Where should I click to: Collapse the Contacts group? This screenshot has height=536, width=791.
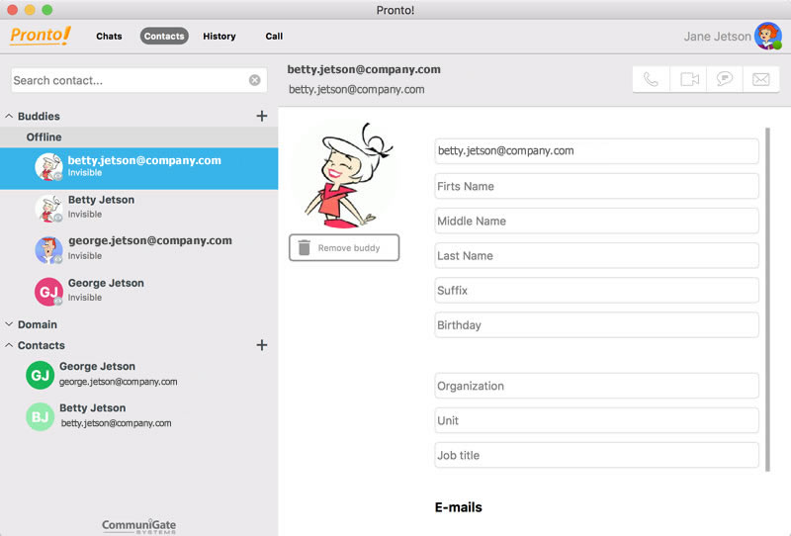[9, 345]
